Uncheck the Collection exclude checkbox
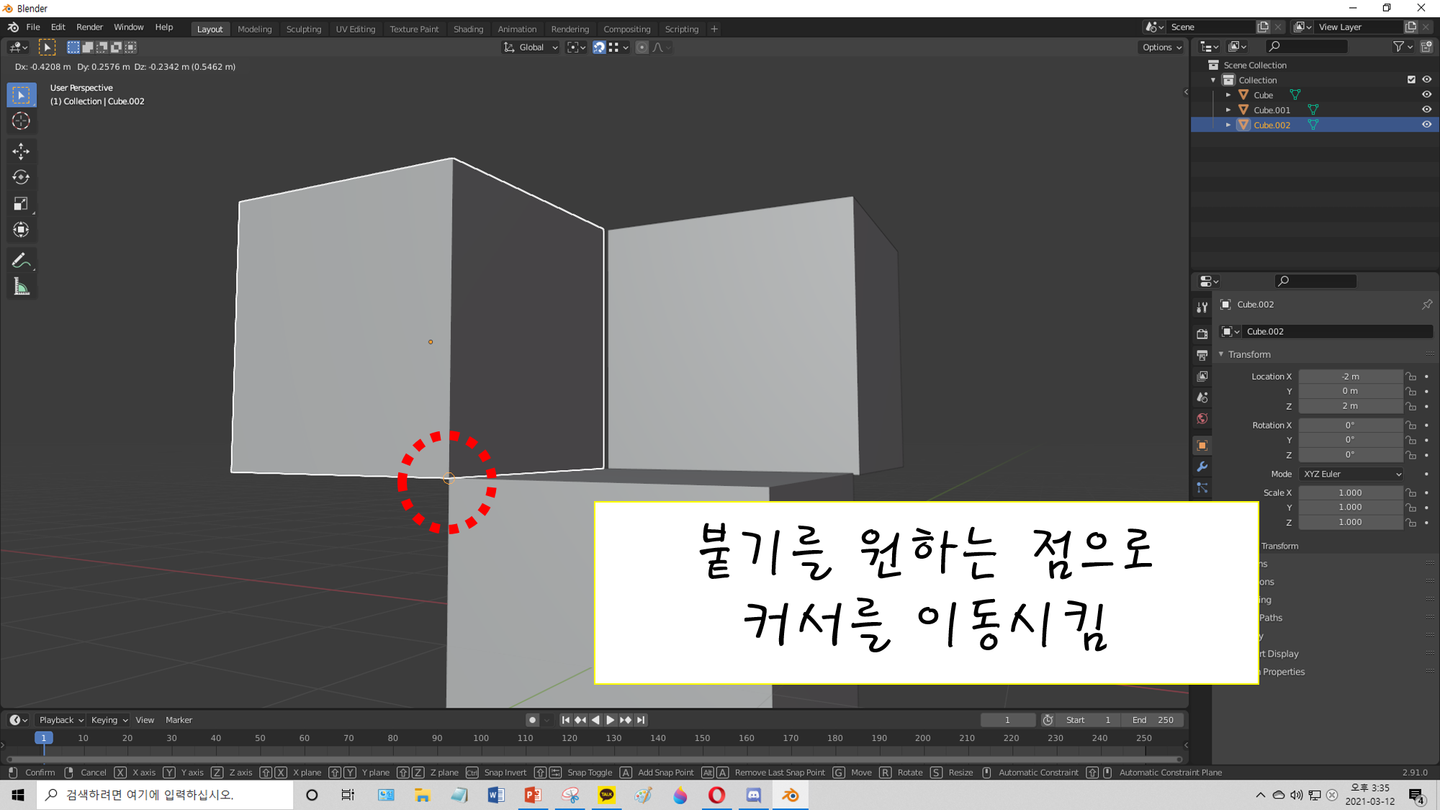This screenshot has height=810, width=1440. click(1411, 80)
